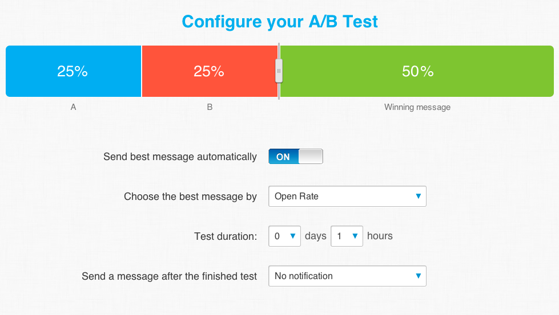Click the arrow icon on the hours selector
The image size is (559, 315).
tap(355, 236)
